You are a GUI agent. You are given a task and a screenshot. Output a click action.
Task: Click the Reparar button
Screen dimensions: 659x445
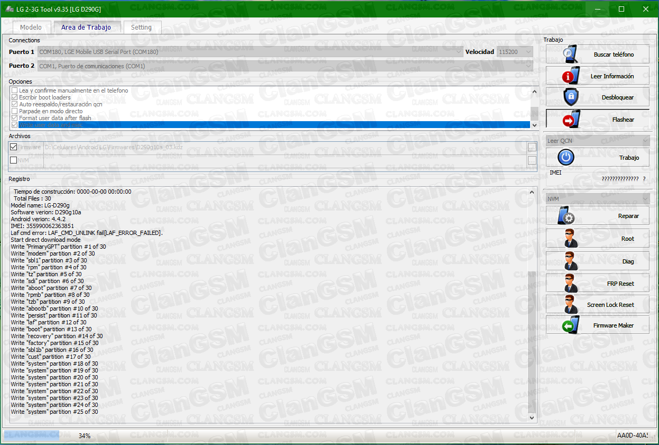coord(597,216)
